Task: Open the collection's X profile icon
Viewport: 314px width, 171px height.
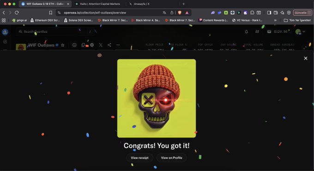Action: [x=101, y=45]
